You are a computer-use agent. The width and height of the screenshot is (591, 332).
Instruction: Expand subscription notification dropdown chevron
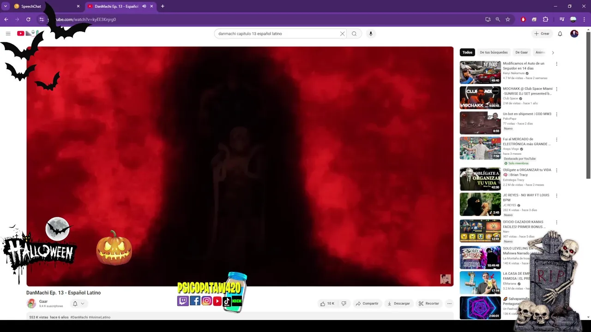[83, 303]
